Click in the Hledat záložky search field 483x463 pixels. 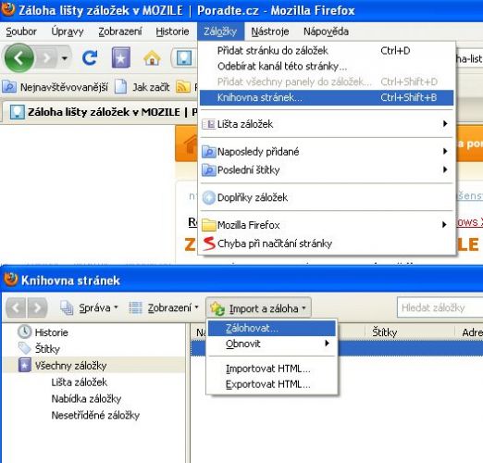(440, 307)
